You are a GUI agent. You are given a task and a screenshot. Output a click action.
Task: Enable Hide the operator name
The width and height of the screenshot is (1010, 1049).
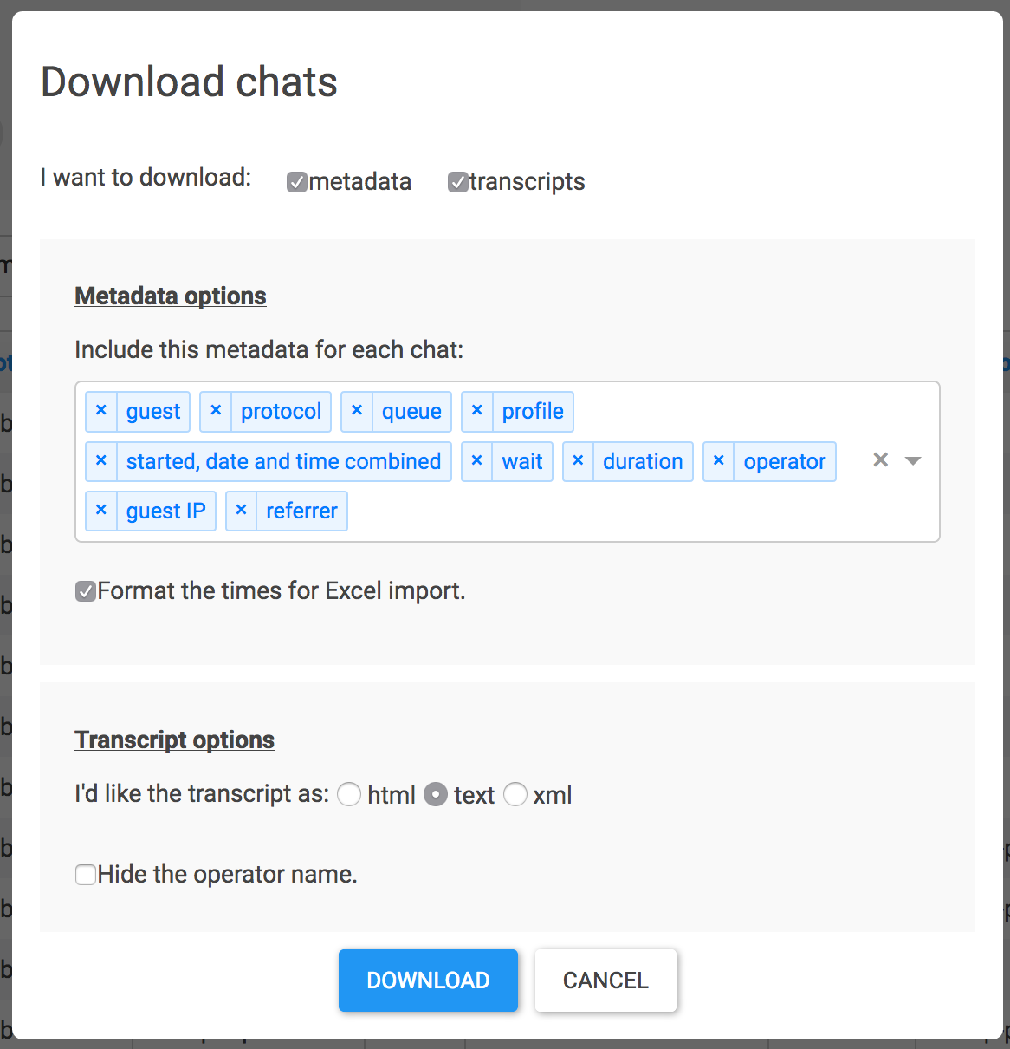point(85,874)
